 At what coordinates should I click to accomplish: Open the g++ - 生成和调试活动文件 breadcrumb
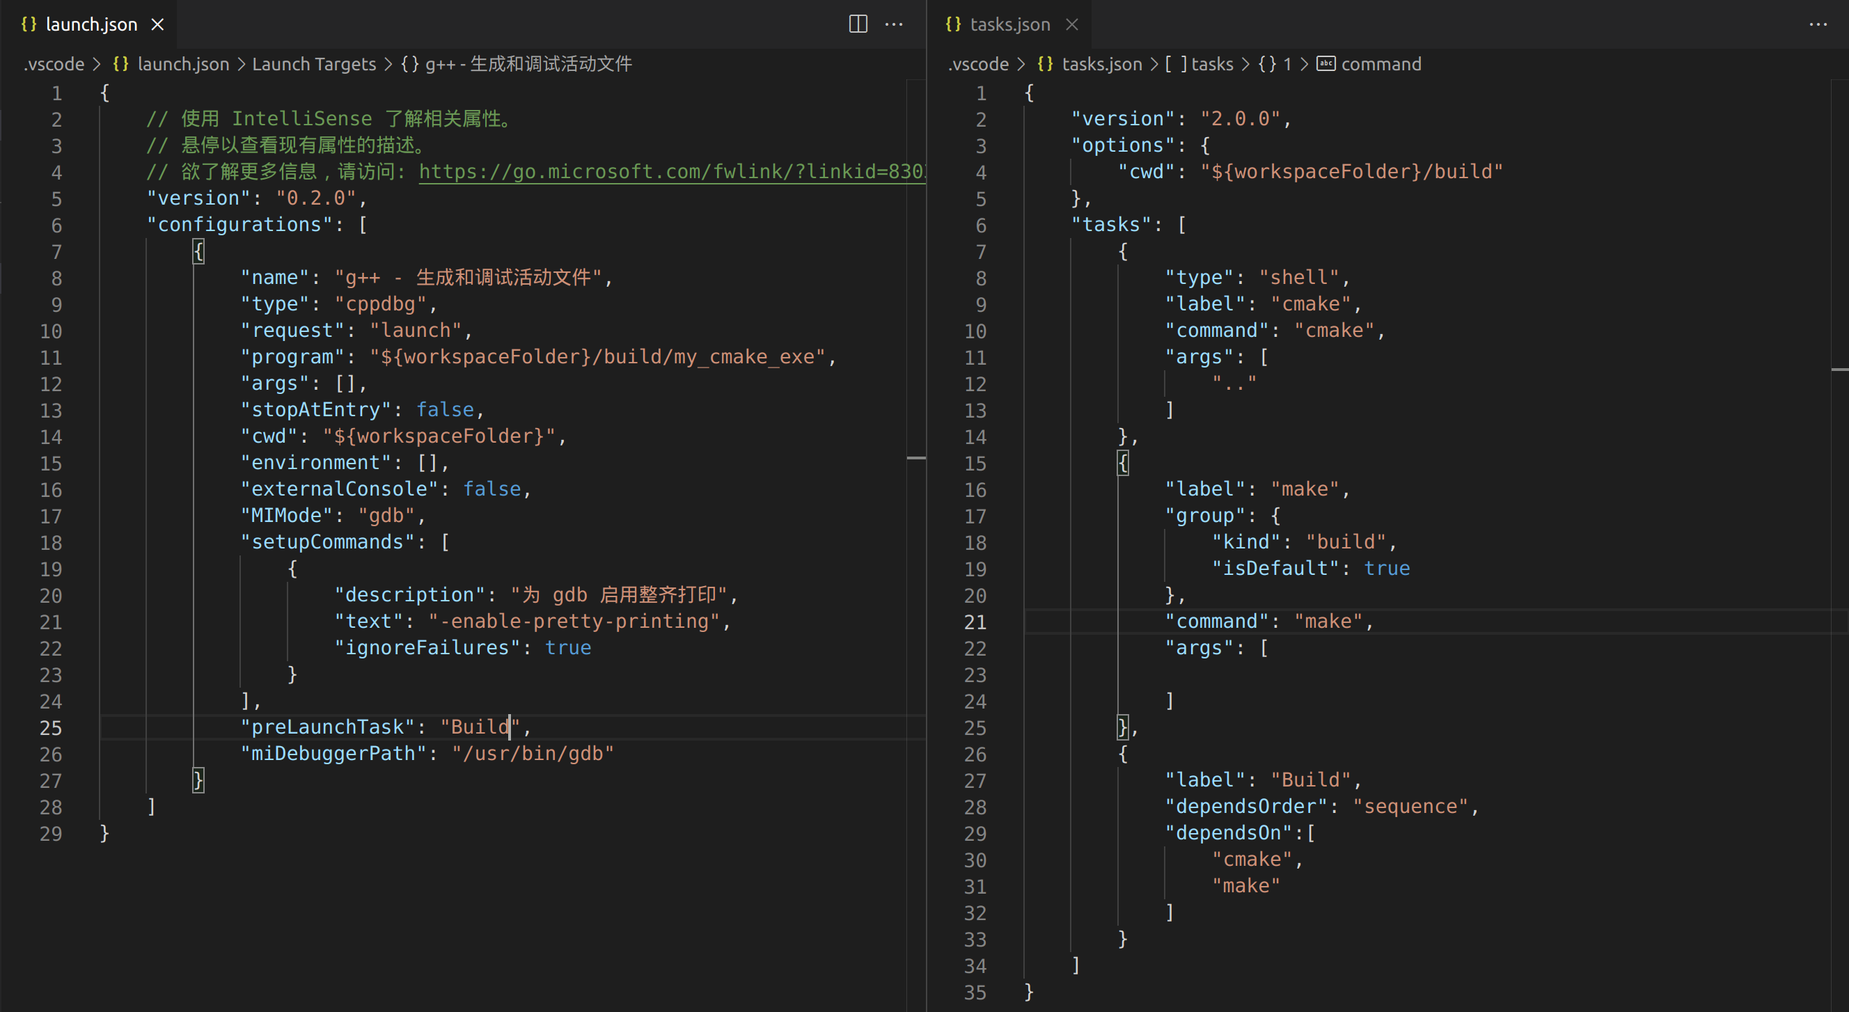point(528,64)
